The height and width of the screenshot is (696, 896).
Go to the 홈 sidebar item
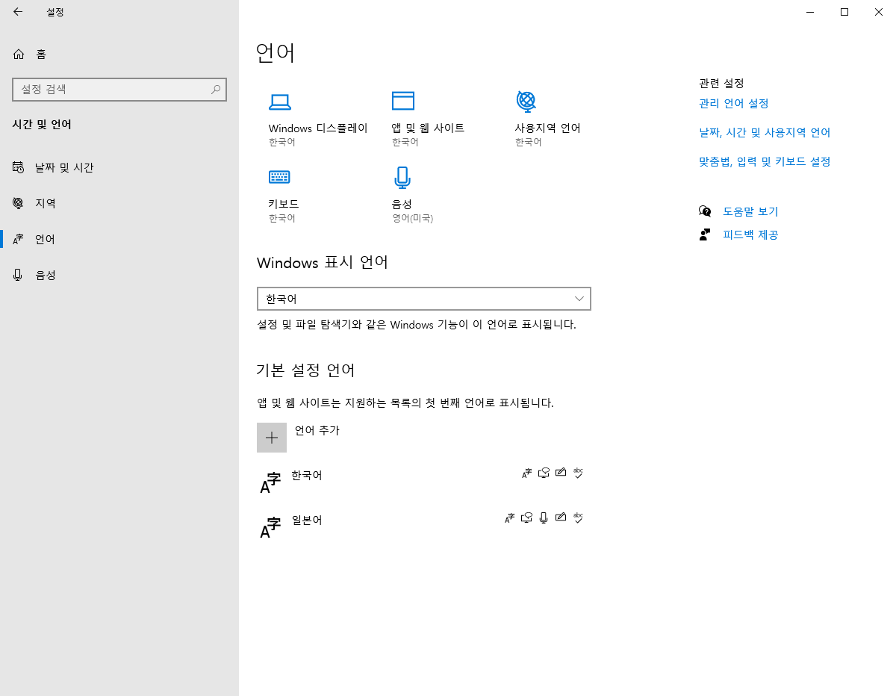point(119,54)
